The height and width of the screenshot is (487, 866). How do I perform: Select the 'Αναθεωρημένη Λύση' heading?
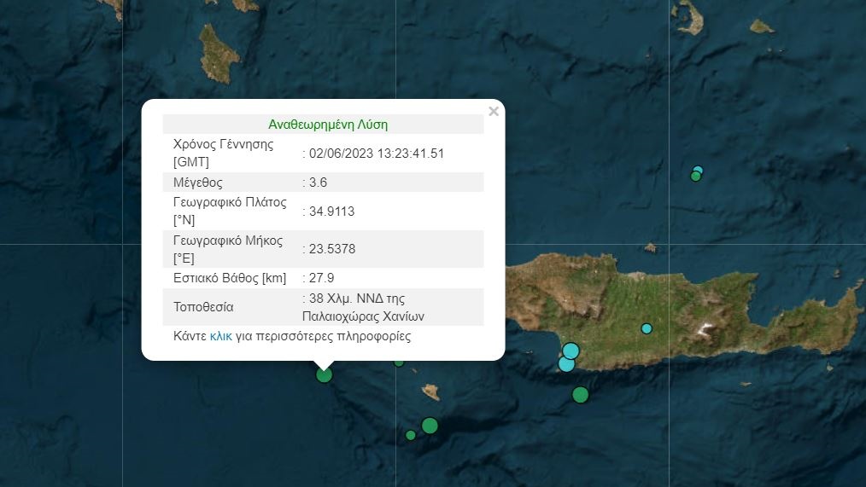(328, 125)
